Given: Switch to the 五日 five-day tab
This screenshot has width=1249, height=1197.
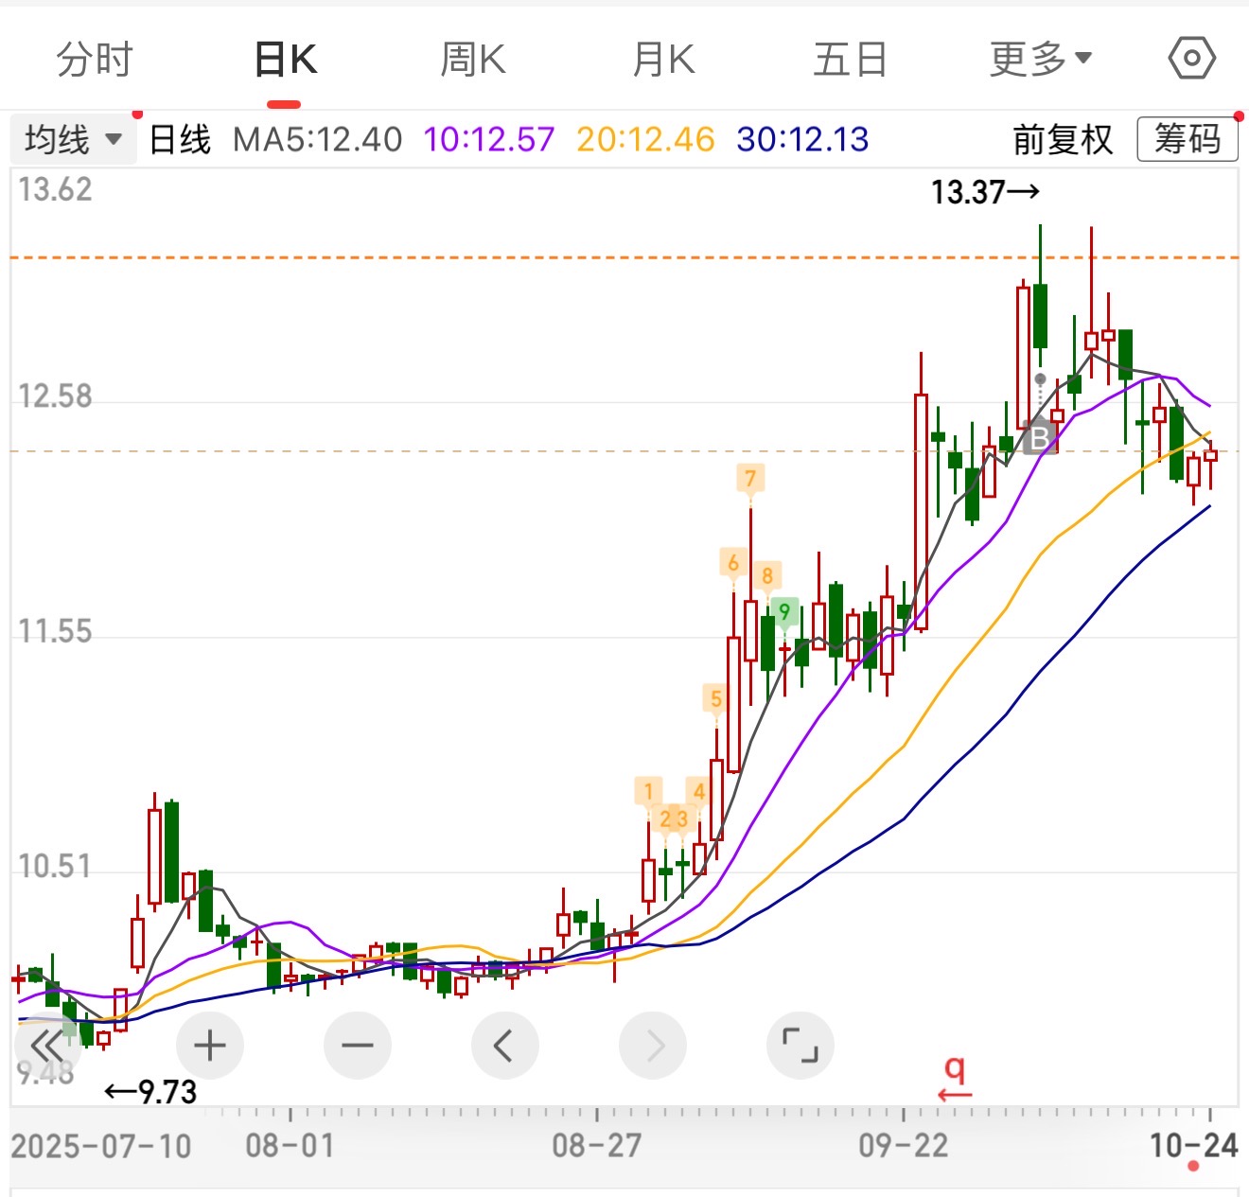Looking at the screenshot, I should [x=850, y=60].
